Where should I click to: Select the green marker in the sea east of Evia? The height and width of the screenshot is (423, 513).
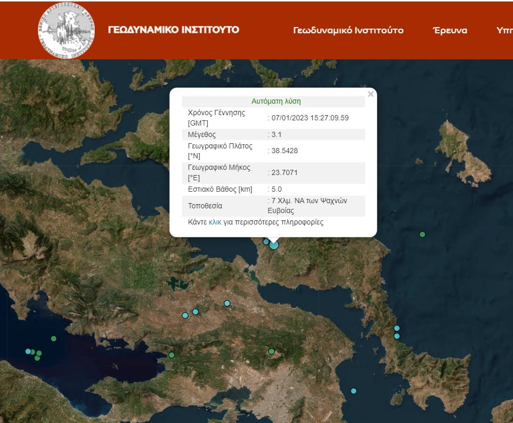tap(422, 234)
